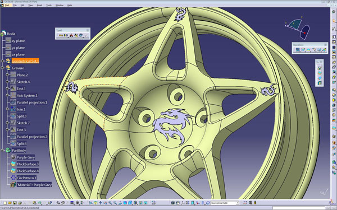Screen dimensions: 337x210
Task: Click the shading view mode icon
Action: pos(135,203)
